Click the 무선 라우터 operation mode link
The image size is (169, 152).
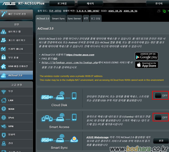click(55, 11)
